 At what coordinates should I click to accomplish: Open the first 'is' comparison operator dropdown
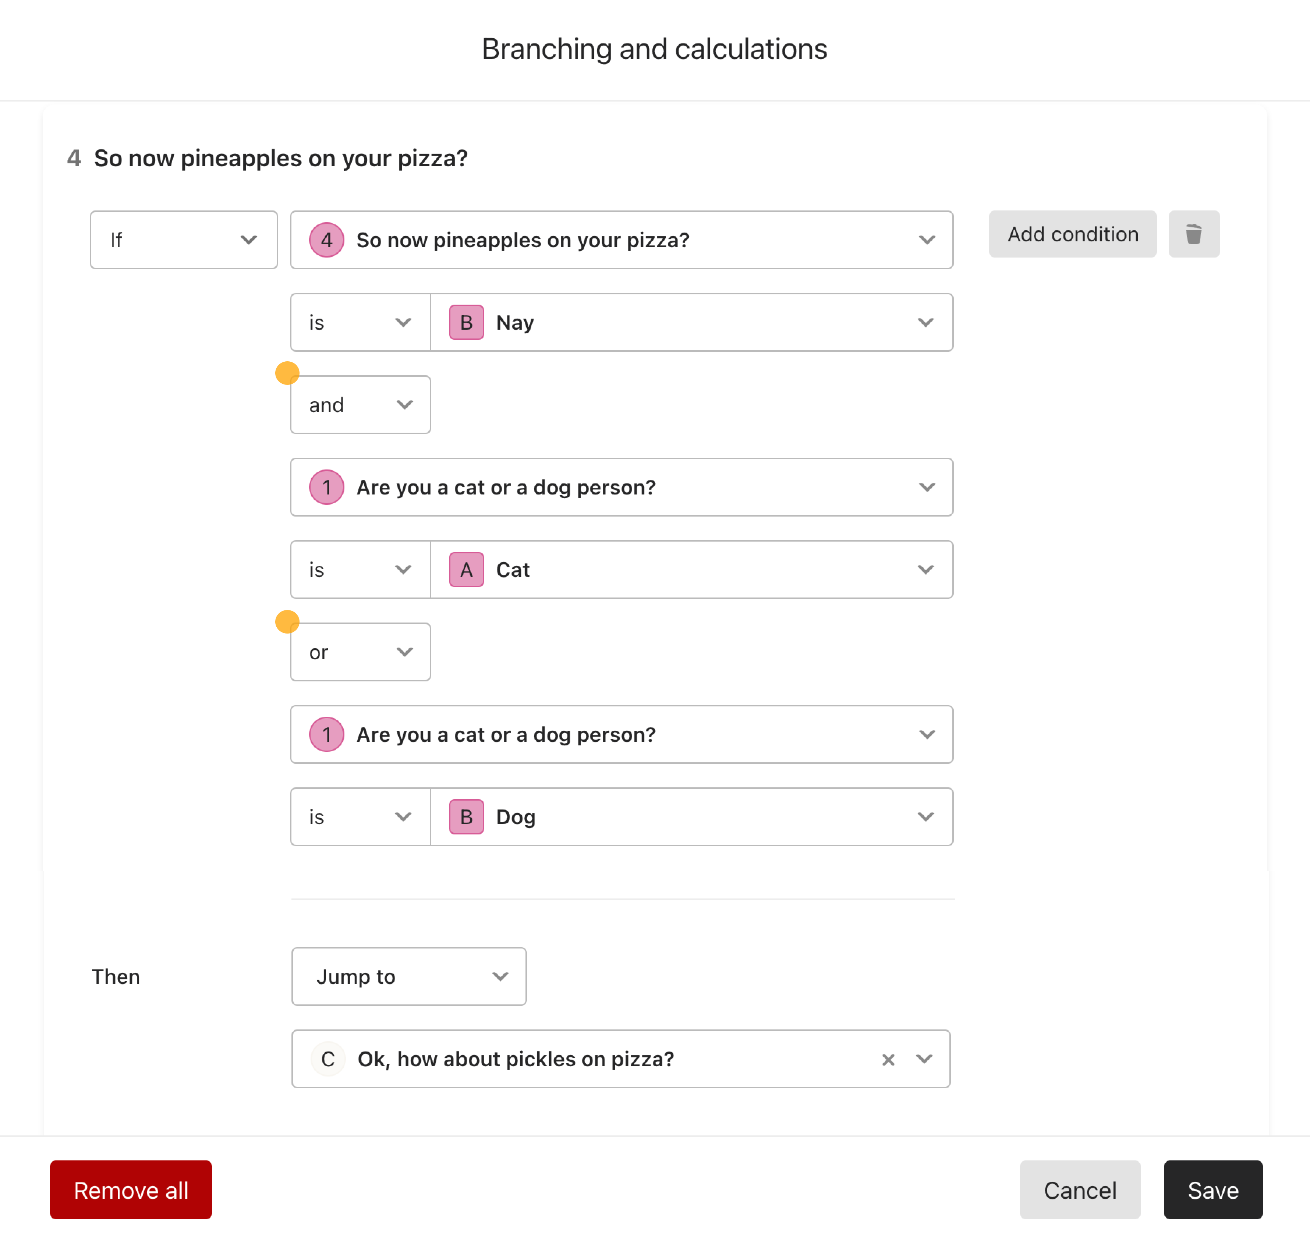pyautogui.click(x=361, y=322)
